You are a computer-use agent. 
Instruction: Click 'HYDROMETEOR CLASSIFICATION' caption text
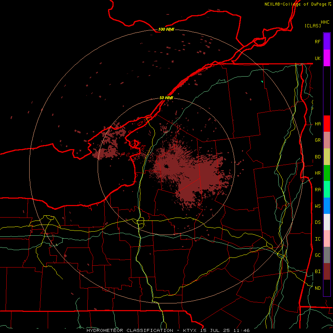(130, 330)
